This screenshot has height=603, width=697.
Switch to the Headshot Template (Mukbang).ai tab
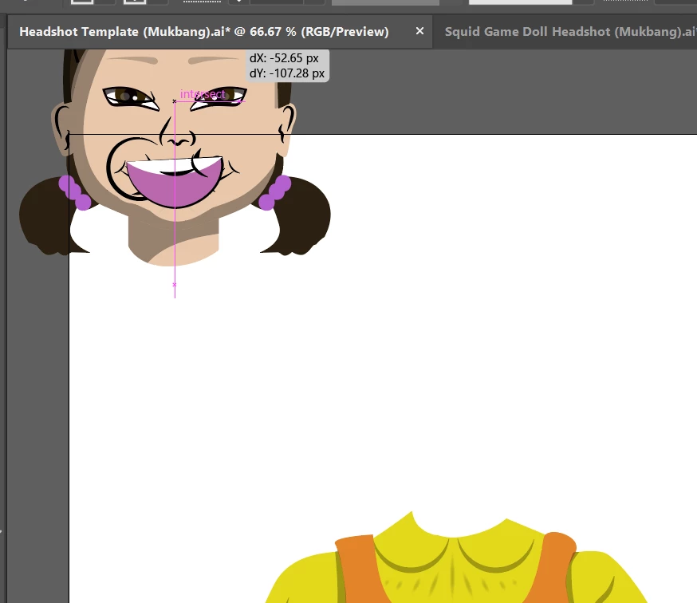[203, 32]
